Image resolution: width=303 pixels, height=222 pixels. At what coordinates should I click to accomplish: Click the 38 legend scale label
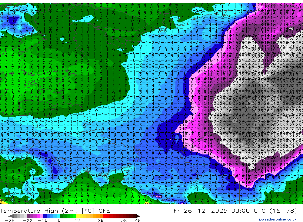124,220
